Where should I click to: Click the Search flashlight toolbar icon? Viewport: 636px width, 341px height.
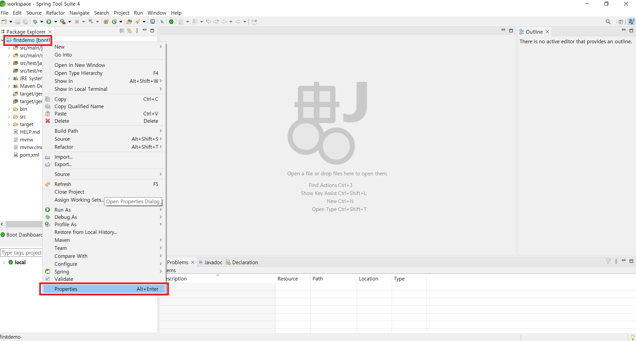pos(137,22)
